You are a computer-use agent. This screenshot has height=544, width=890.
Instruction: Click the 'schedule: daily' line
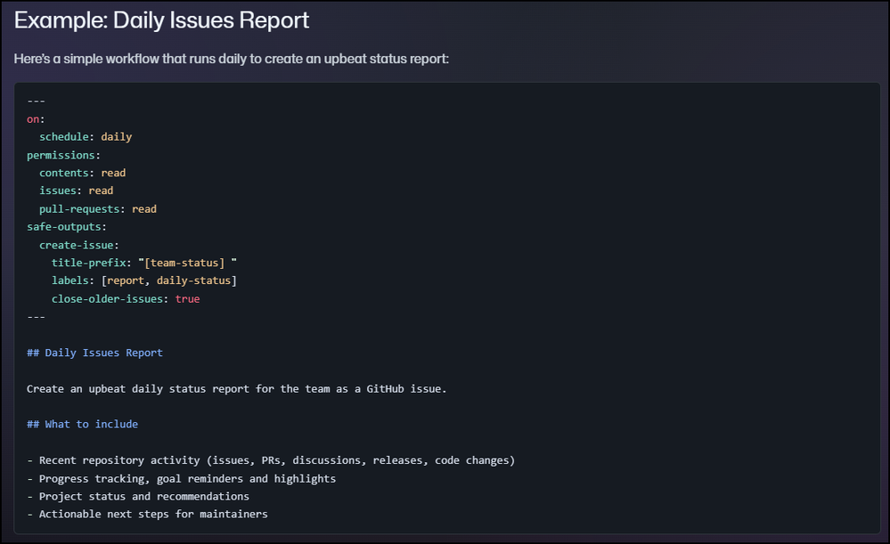(86, 137)
